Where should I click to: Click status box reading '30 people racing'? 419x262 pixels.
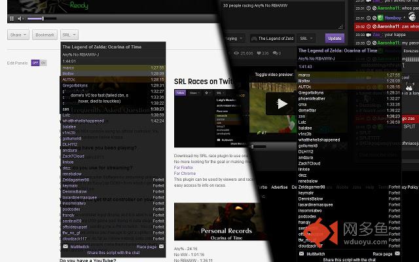tap(283, 14)
